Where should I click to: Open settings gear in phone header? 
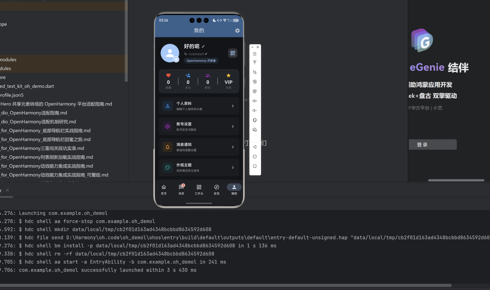pos(237,31)
